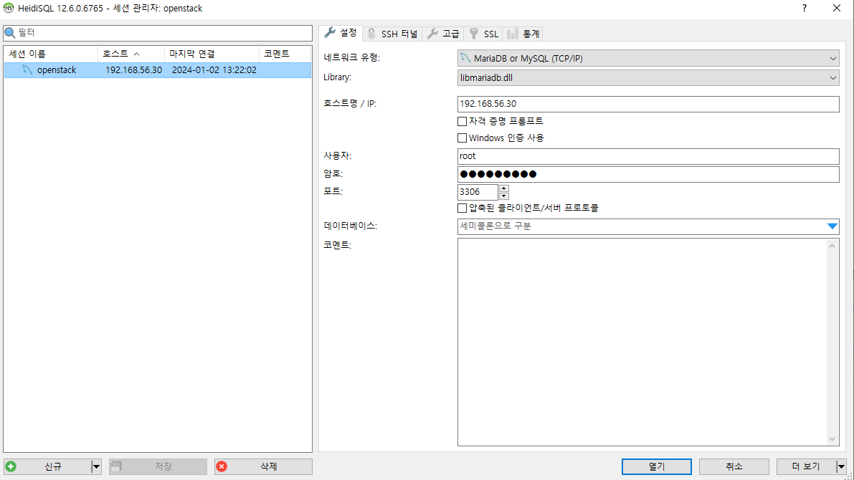Click the 암호 password field
The image size is (854, 480).
648,174
